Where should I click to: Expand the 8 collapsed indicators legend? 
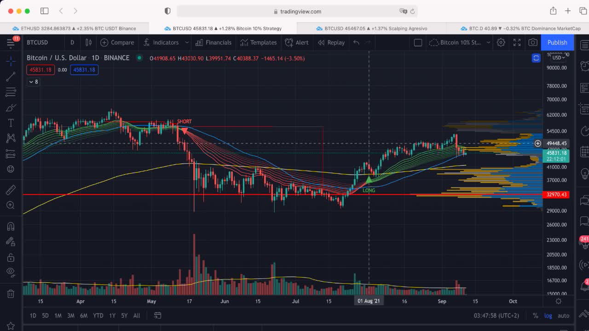(x=34, y=82)
